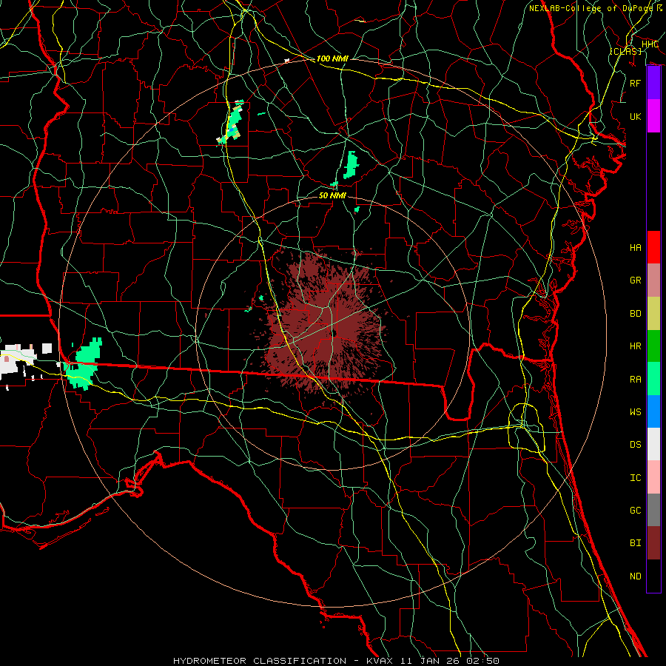Click the BD legend label
666x666 pixels.
636,314
